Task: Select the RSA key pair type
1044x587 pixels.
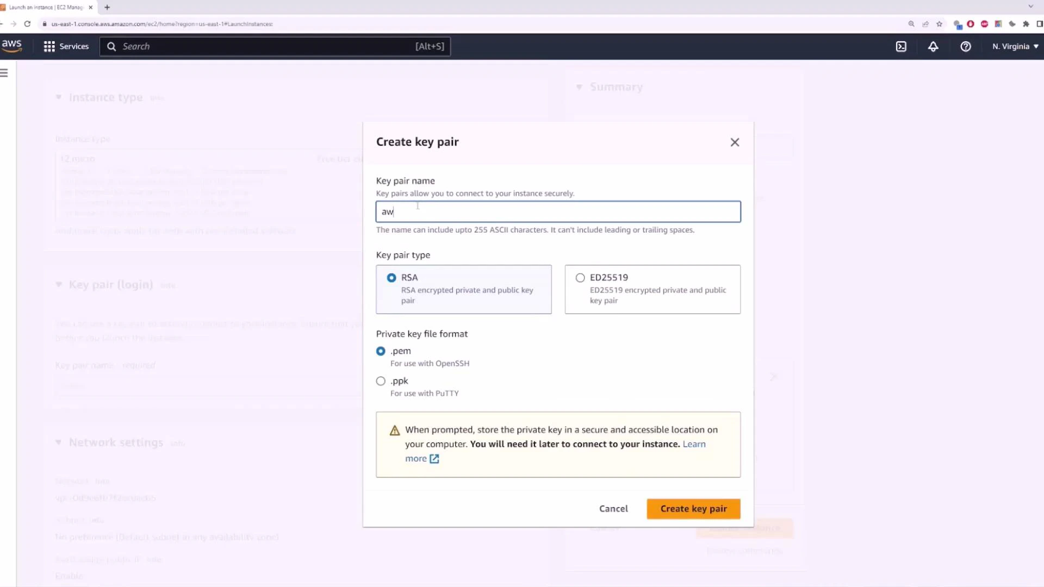Action: 391,277
